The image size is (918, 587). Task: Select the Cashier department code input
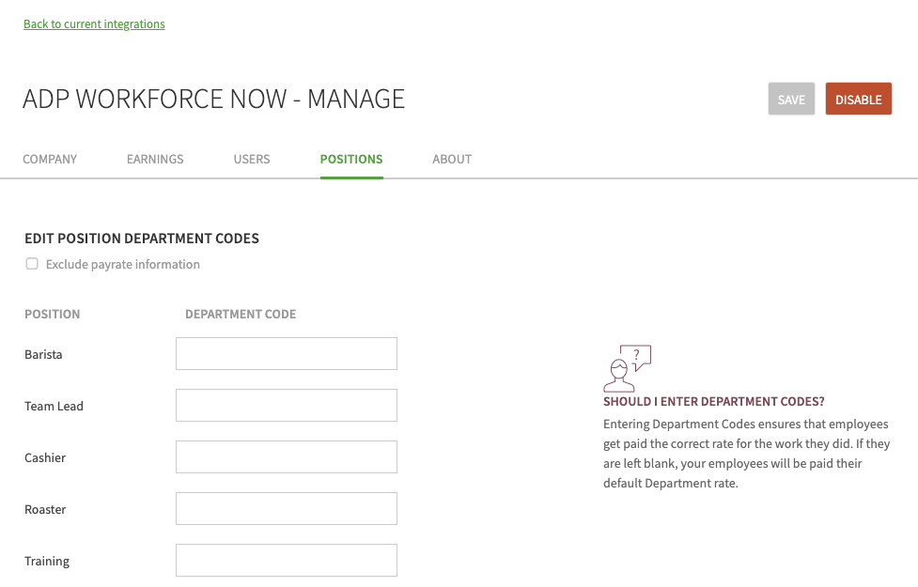287,457
